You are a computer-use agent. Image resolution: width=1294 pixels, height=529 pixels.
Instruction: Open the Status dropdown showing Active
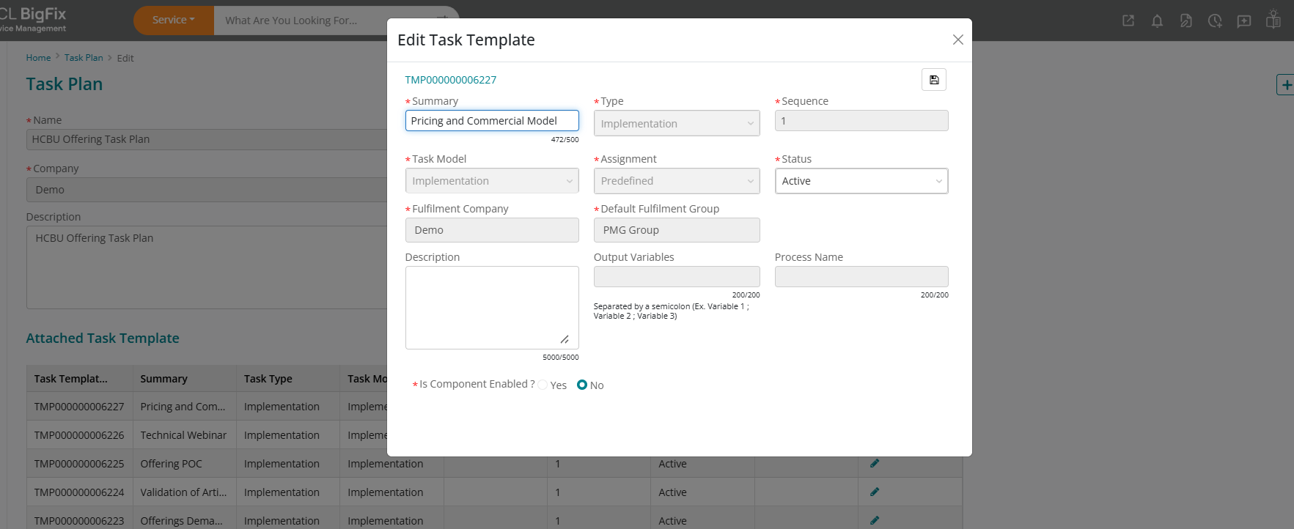[861, 181]
